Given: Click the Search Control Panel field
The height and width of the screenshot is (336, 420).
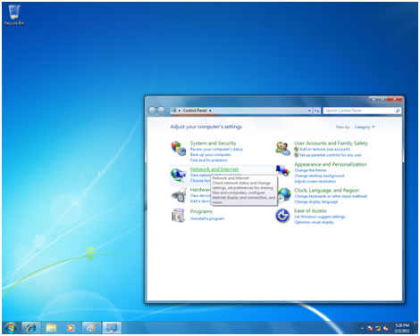Looking at the screenshot, I should pyautogui.click(x=362, y=111).
